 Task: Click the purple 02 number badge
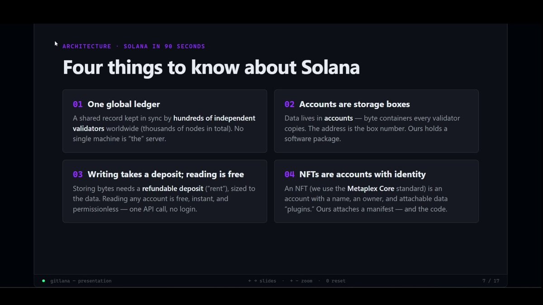(x=290, y=104)
